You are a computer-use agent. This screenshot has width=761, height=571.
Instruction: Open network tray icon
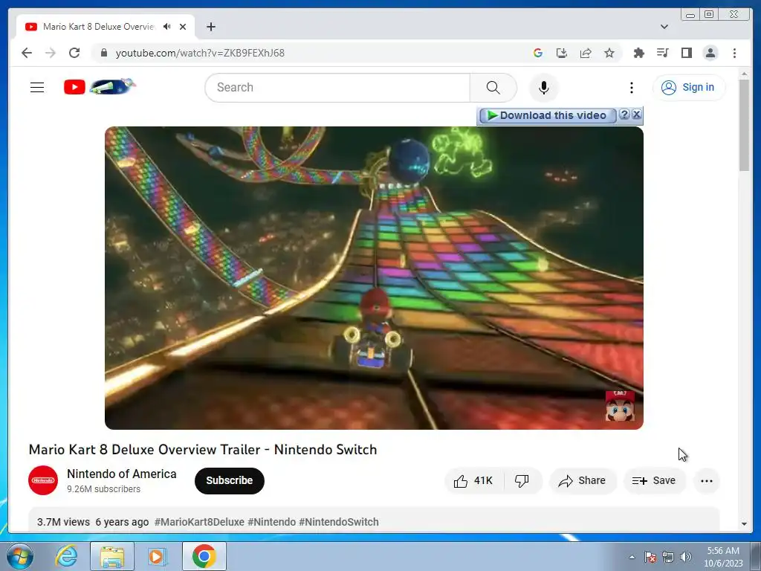pyautogui.click(x=668, y=557)
